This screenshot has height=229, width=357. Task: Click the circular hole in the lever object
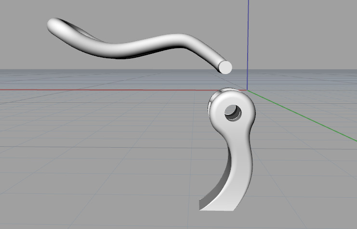233,113
